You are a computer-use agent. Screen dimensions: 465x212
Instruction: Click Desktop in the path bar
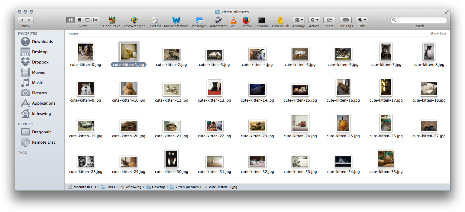(x=156, y=187)
